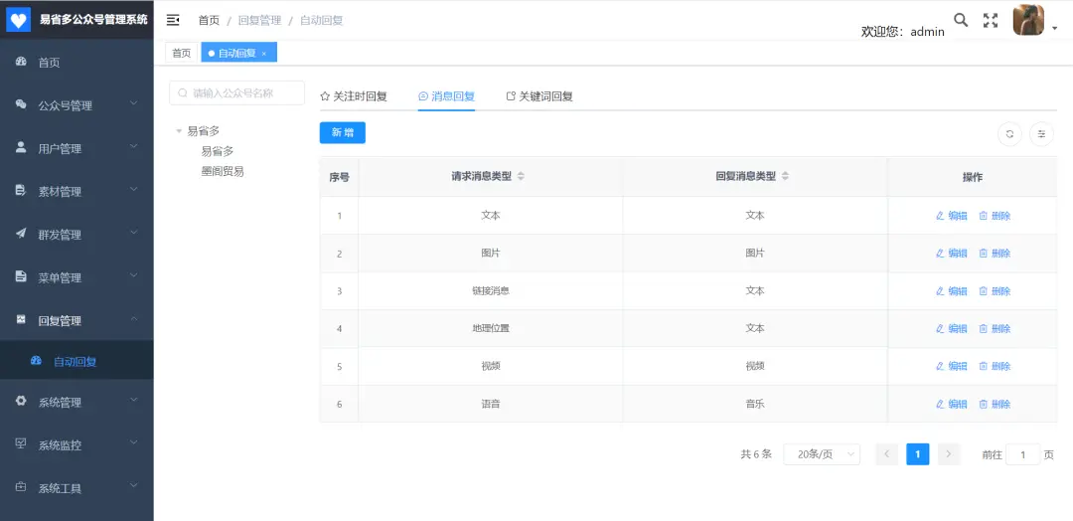1073x521 pixels.
Task: Delete row 3 链接消息 entry
Action: point(995,291)
